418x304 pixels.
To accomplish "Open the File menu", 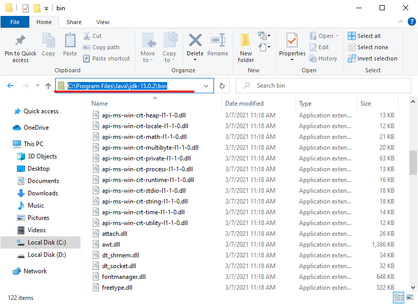I will tap(15, 22).
